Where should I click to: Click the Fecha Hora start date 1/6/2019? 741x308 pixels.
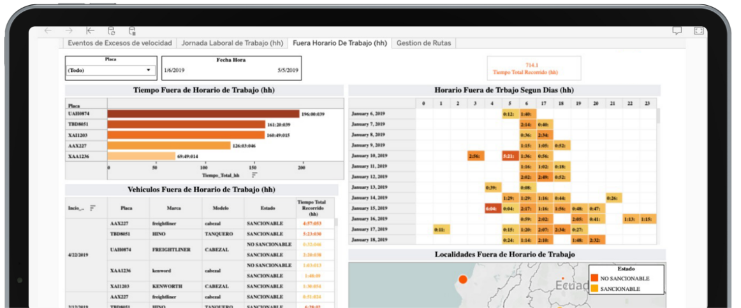(x=174, y=71)
